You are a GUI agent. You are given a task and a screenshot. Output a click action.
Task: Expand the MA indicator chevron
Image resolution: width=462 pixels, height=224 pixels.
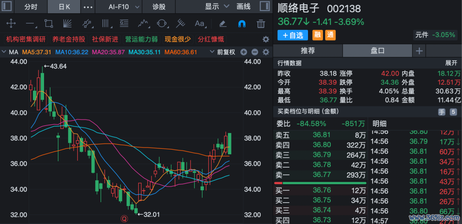4,52
